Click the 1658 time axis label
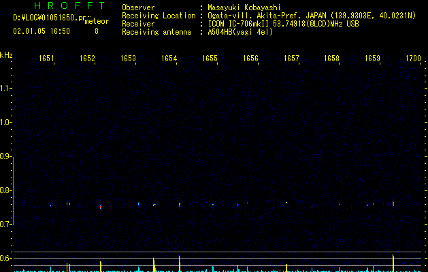This screenshot has width=428, height=272. pos(331,58)
